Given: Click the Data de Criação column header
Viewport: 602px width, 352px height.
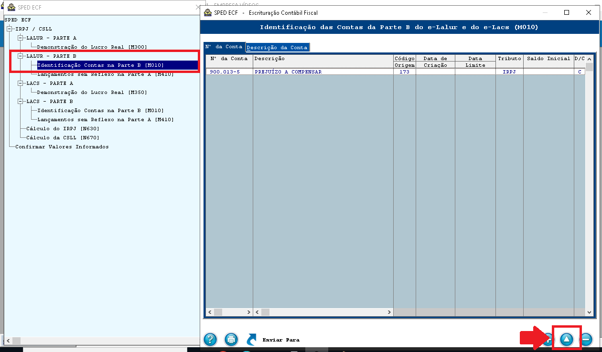Looking at the screenshot, I should (435, 62).
